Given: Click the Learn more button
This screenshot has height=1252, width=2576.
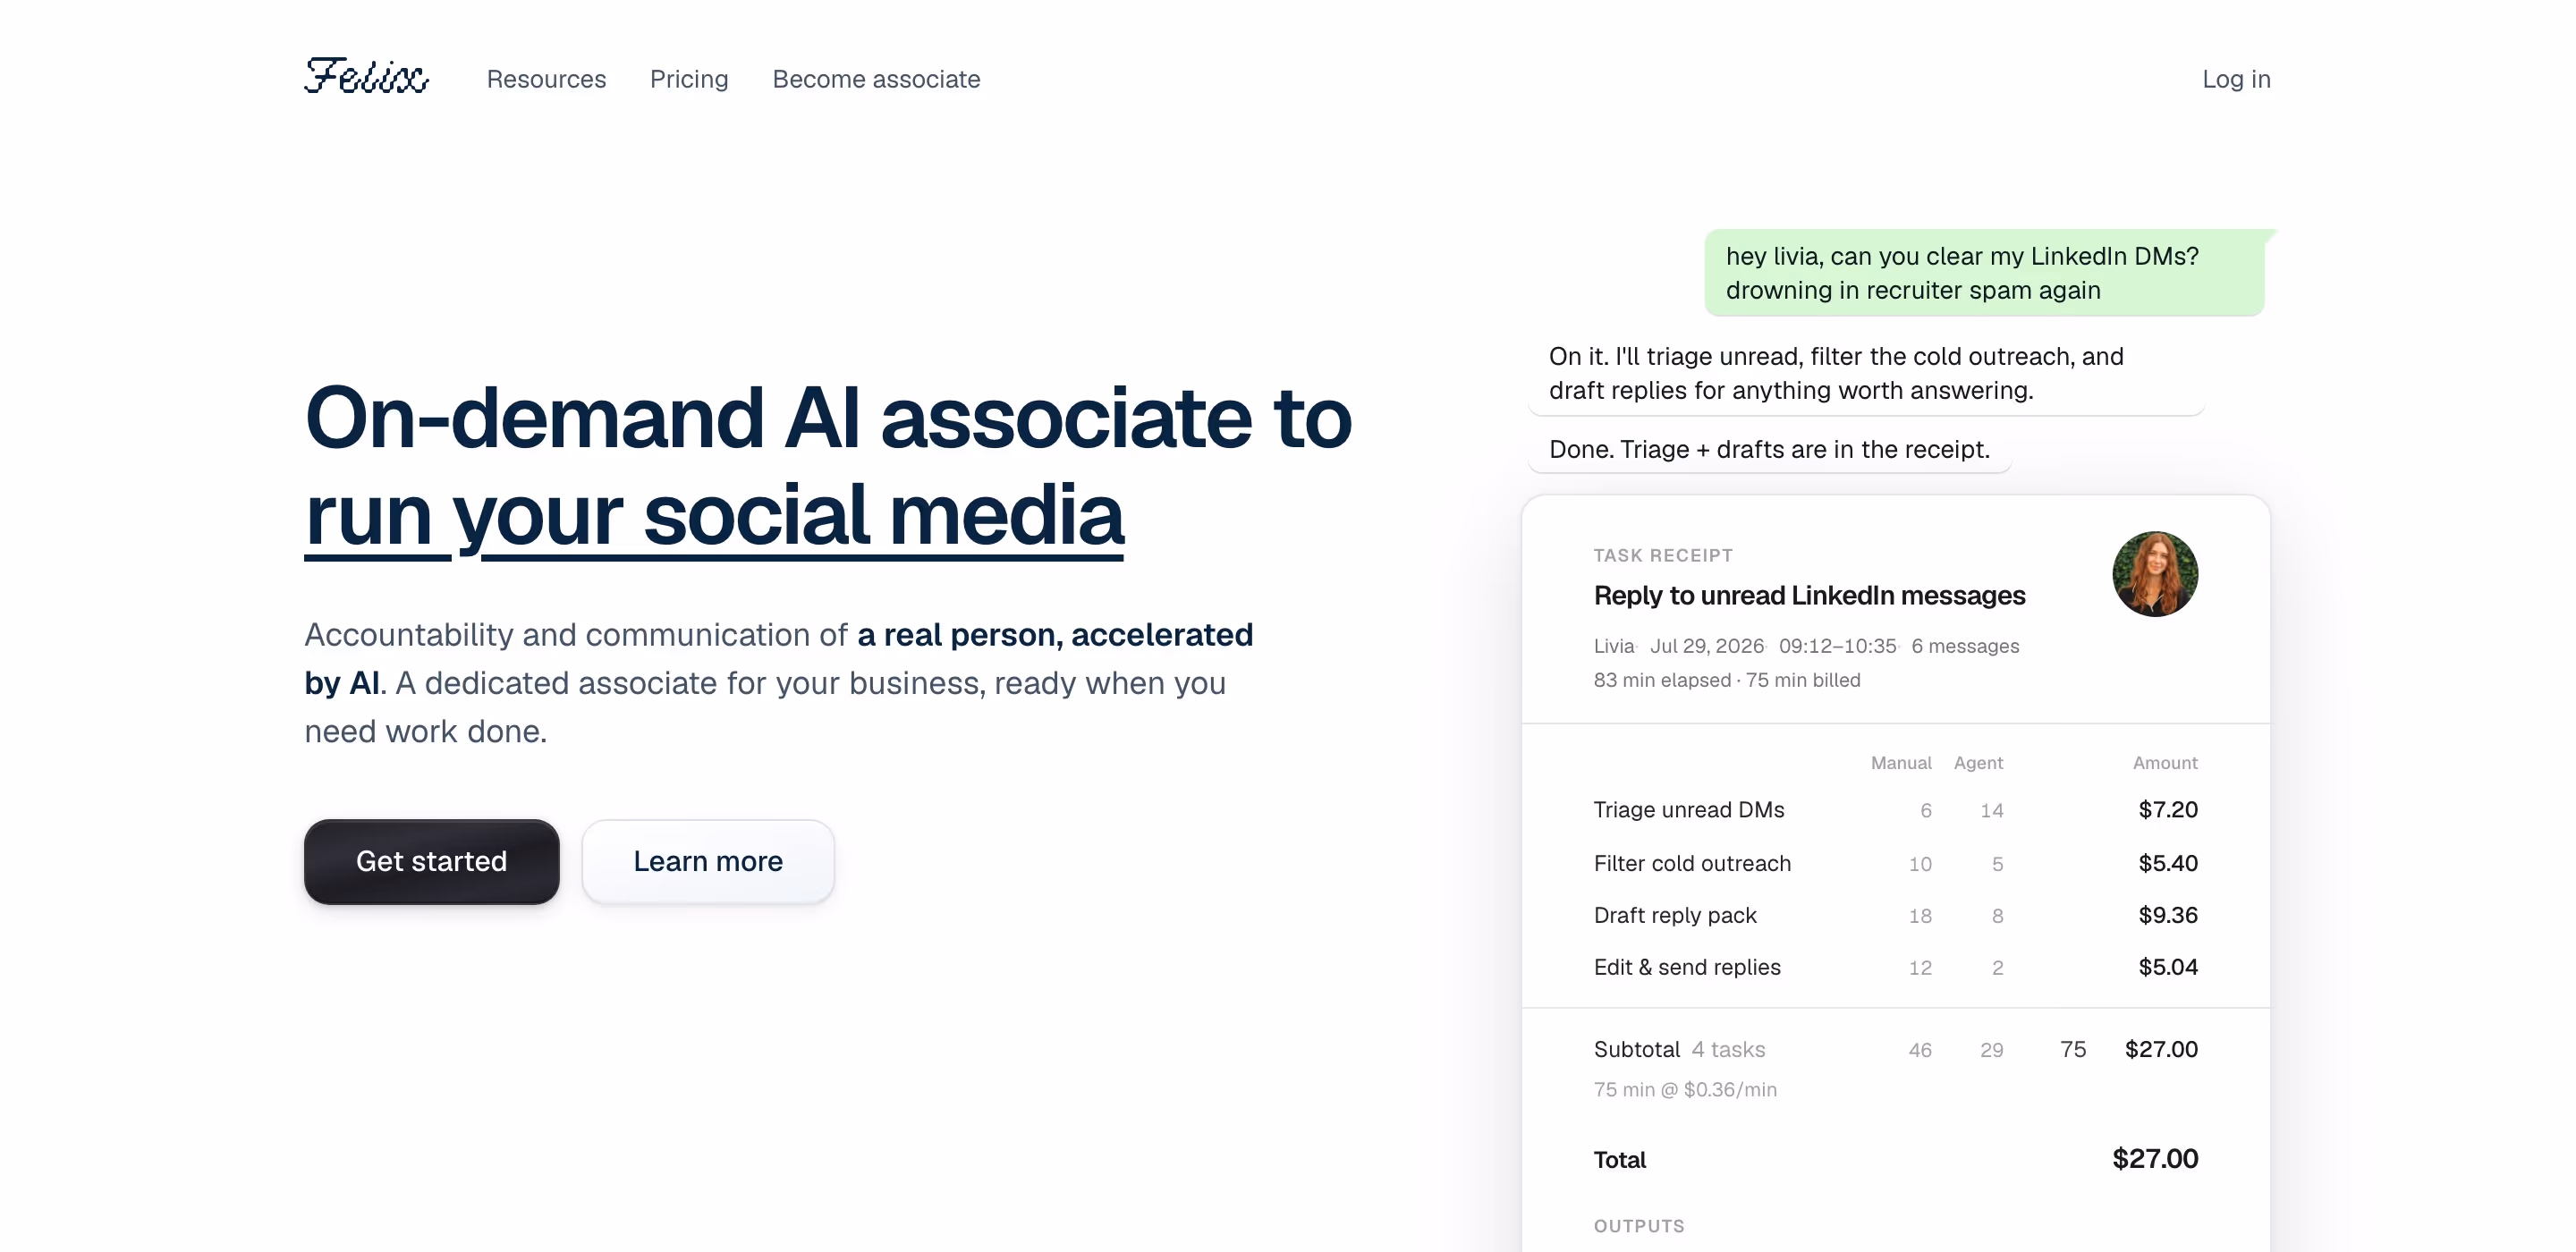Looking at the screenshot, I should [x=708, y=861].
